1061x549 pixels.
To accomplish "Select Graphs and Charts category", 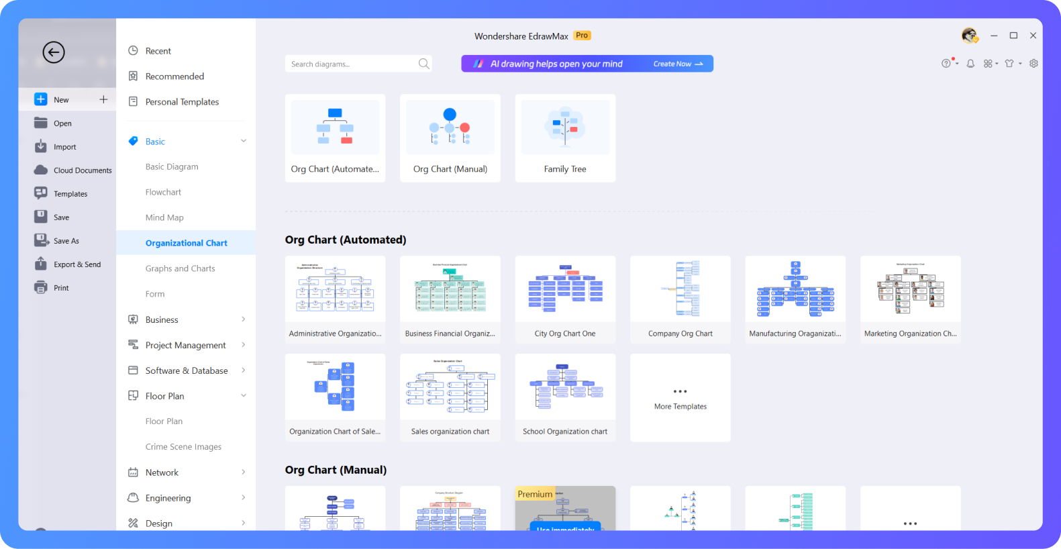I will click(x=180, y=268).
